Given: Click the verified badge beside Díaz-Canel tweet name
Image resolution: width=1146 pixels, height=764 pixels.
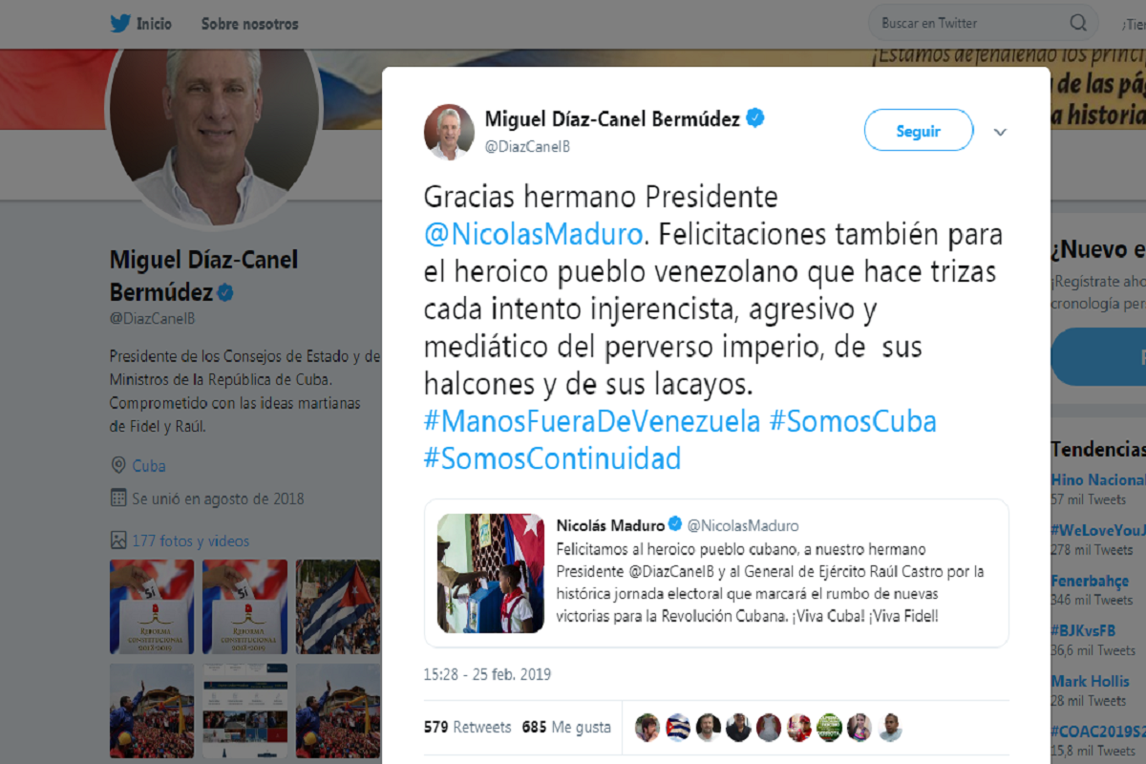Looking at the screenshot, I should click(x=755, y=118).
